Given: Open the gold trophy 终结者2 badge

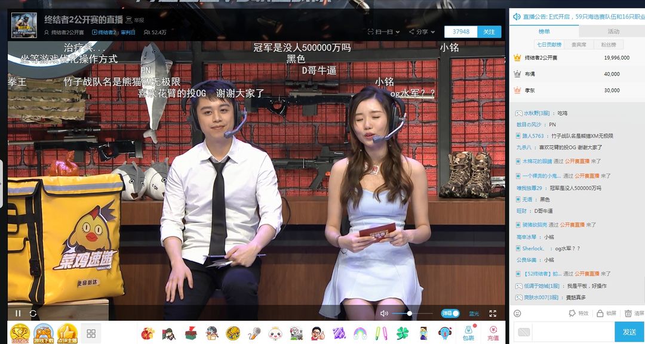Looking at the screenshot, I should [20, 333].
